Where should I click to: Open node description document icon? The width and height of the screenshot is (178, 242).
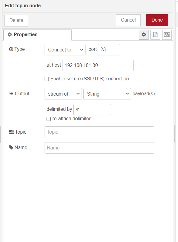click(x=155, y=35)
